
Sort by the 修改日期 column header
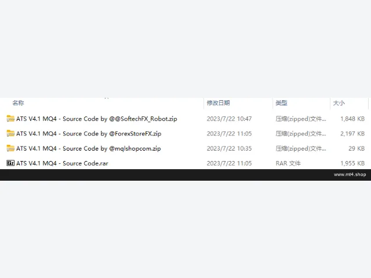click(218, 103)
